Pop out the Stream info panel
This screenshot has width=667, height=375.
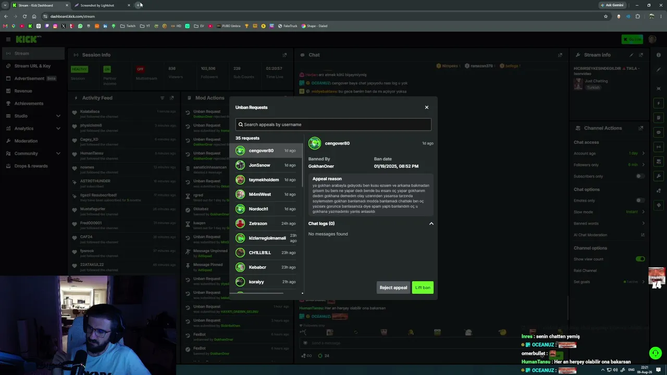coord(641,55)
